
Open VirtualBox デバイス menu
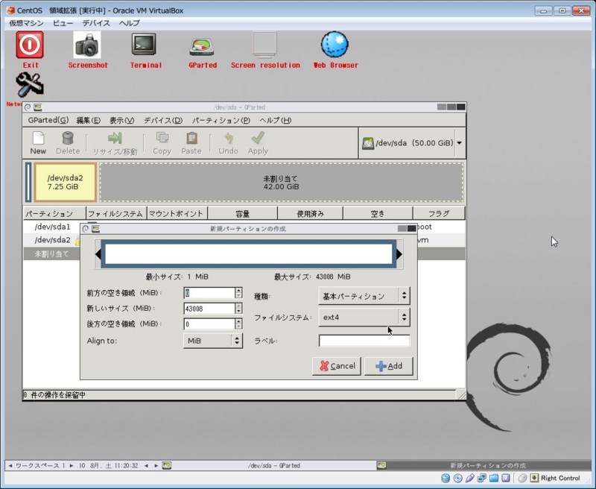coord(96,23)
